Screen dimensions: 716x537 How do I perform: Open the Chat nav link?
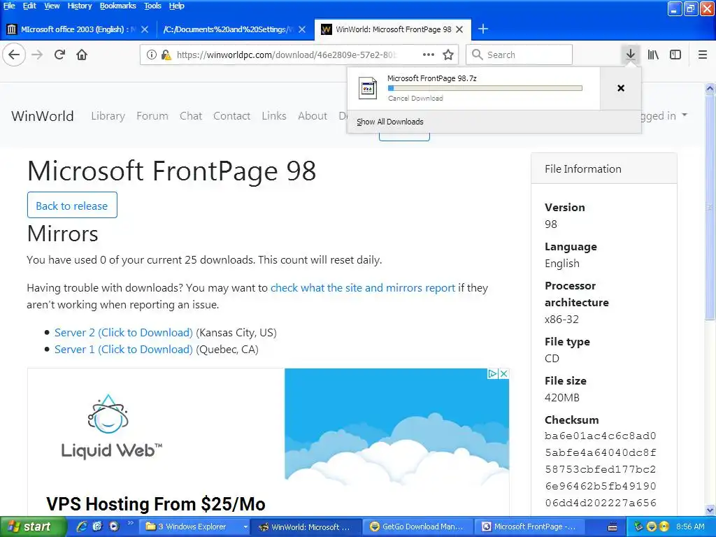[191, 116]
